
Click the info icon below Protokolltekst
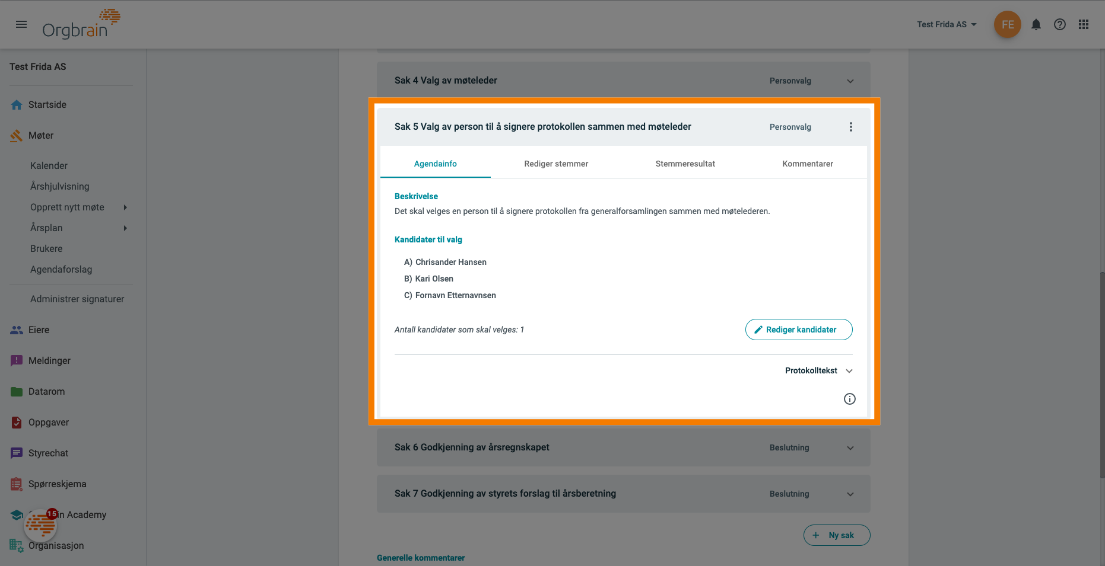click(x=850, y=399)
